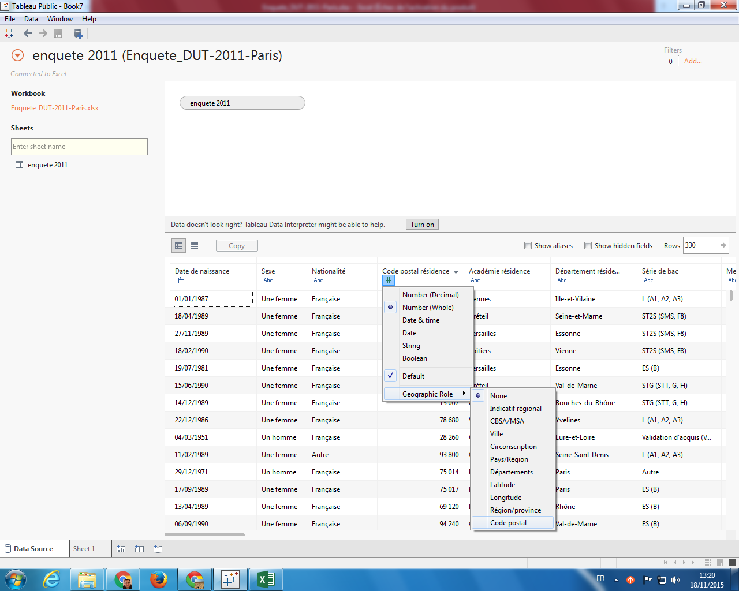Click the new dashboard icon
This screenshot has height=591, width=739.
(x=139, y=549)
